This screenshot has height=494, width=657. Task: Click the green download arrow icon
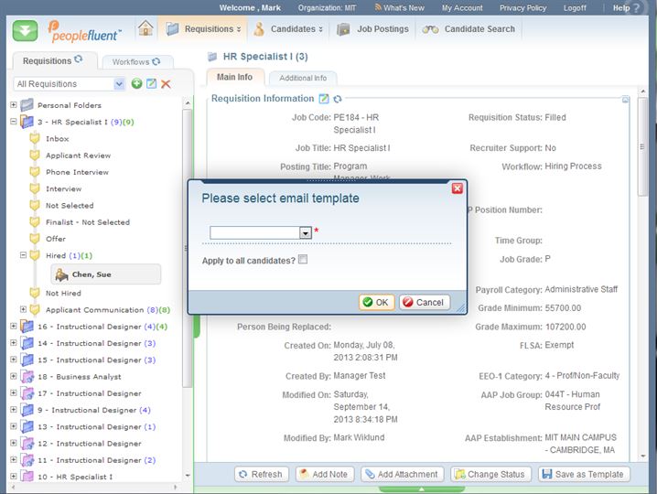click(x=26, y=30)
